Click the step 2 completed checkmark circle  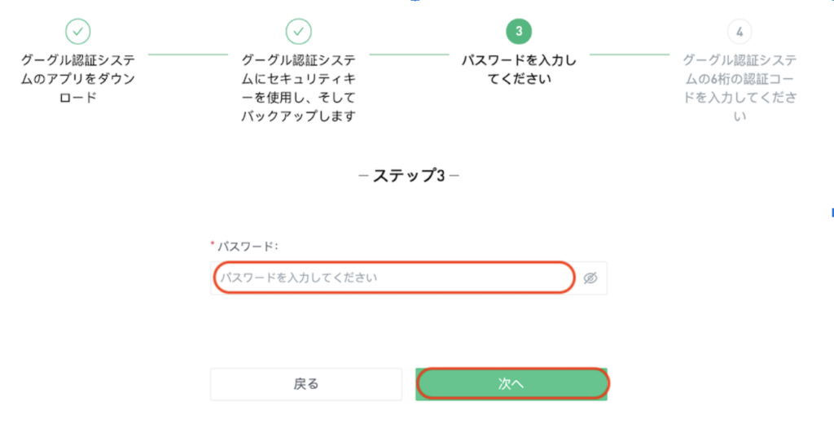tap(298, 32)
